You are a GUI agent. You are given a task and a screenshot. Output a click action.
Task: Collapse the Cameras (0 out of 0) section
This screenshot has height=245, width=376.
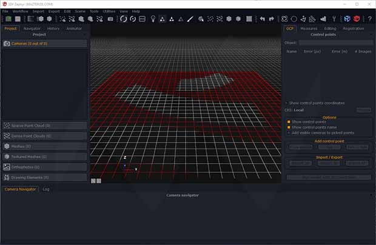click(45, 44)
